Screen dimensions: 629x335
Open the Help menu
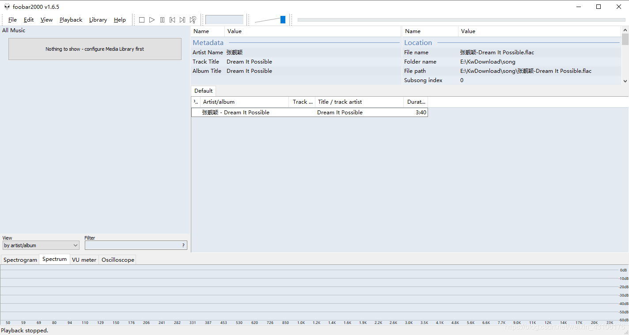(120, 20)
